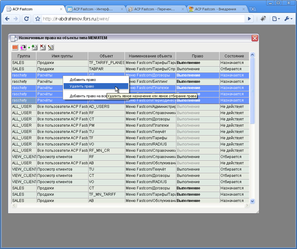Image resolution: width=297 pixels, height=249 pixels.
Task: Open the QBE query-by-example tool
Action: pyautogui.click(x=15, y=47)
